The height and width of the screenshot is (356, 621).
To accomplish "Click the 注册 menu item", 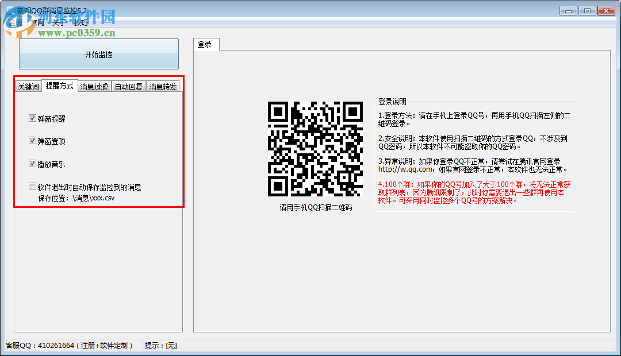I will [x=14, y=22].
